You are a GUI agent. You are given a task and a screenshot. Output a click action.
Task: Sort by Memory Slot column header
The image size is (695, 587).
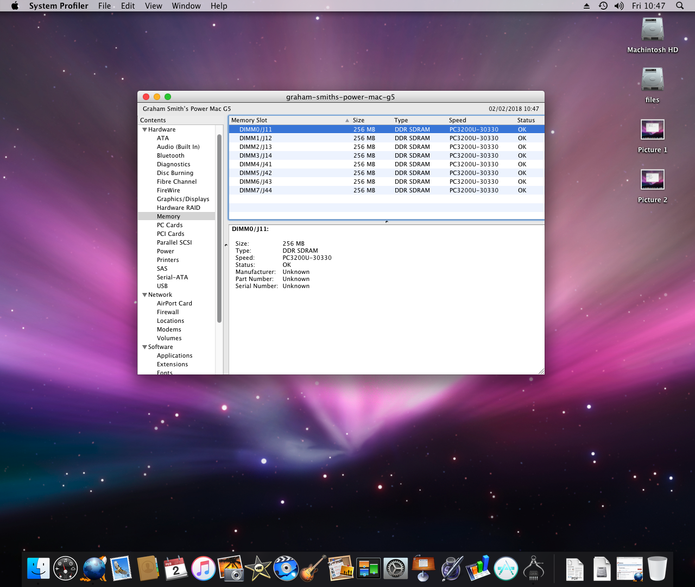point(290,121)
